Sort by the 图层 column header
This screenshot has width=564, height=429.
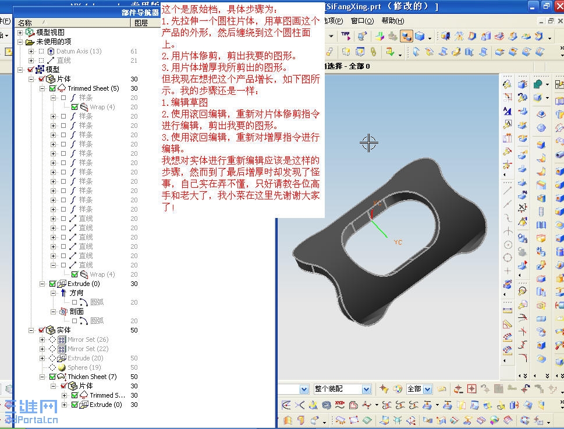pos(145,23)
